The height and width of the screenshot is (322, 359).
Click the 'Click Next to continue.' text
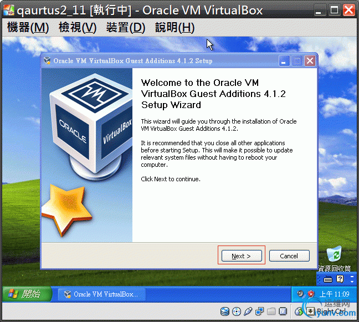coord(171,179)
